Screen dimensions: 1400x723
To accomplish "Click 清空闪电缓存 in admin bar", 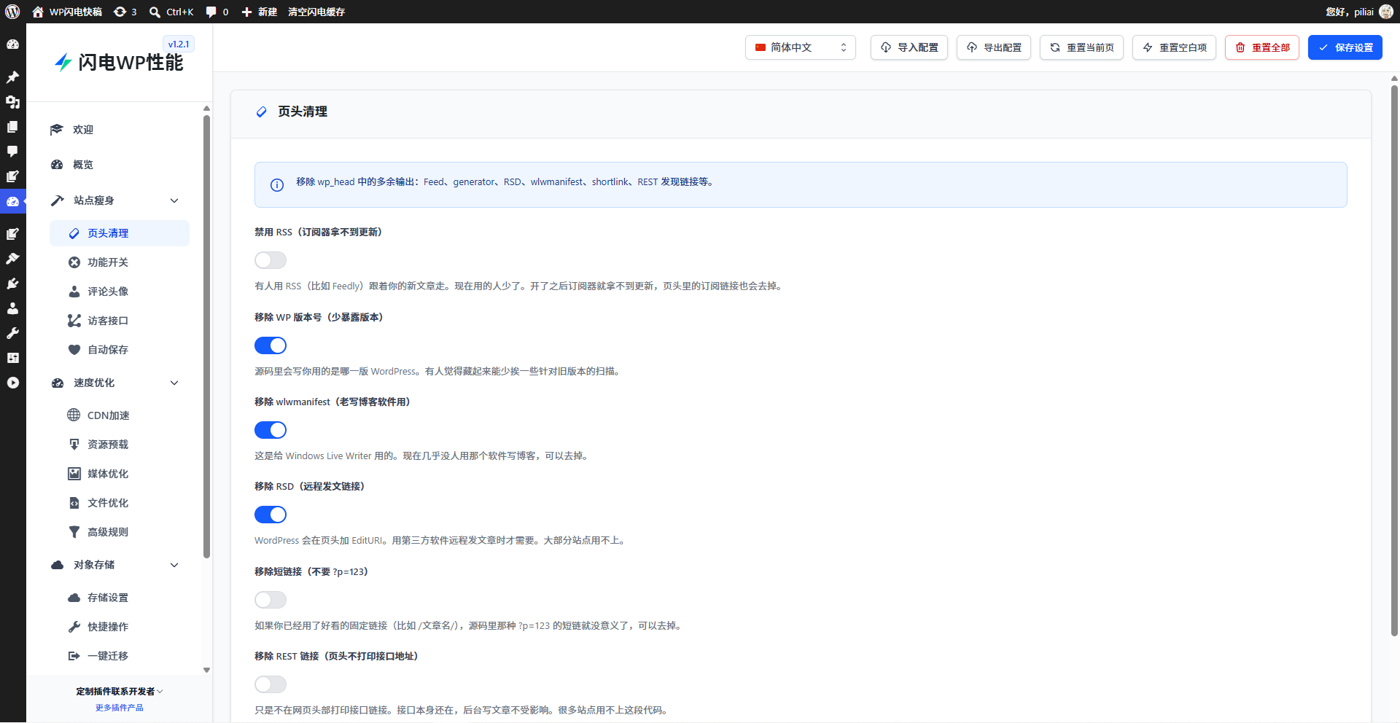I will 316,12.
